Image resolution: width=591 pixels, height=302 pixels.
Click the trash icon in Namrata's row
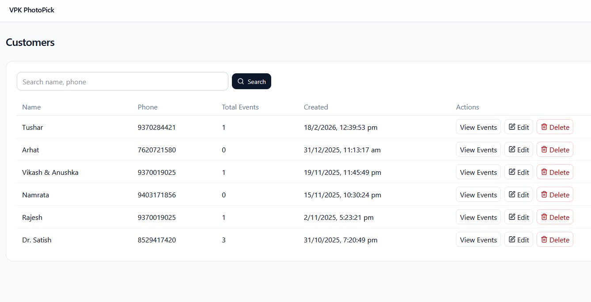pyautogui.click(x=544, y=195)
